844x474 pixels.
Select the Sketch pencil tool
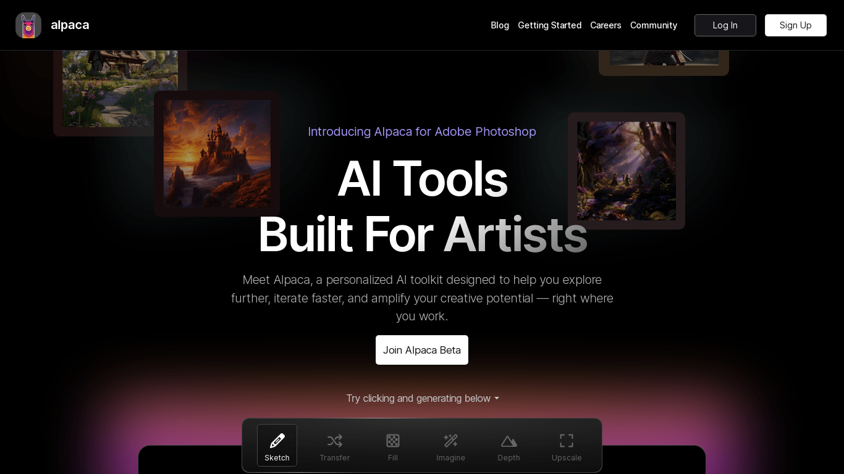tap(277, 445)
